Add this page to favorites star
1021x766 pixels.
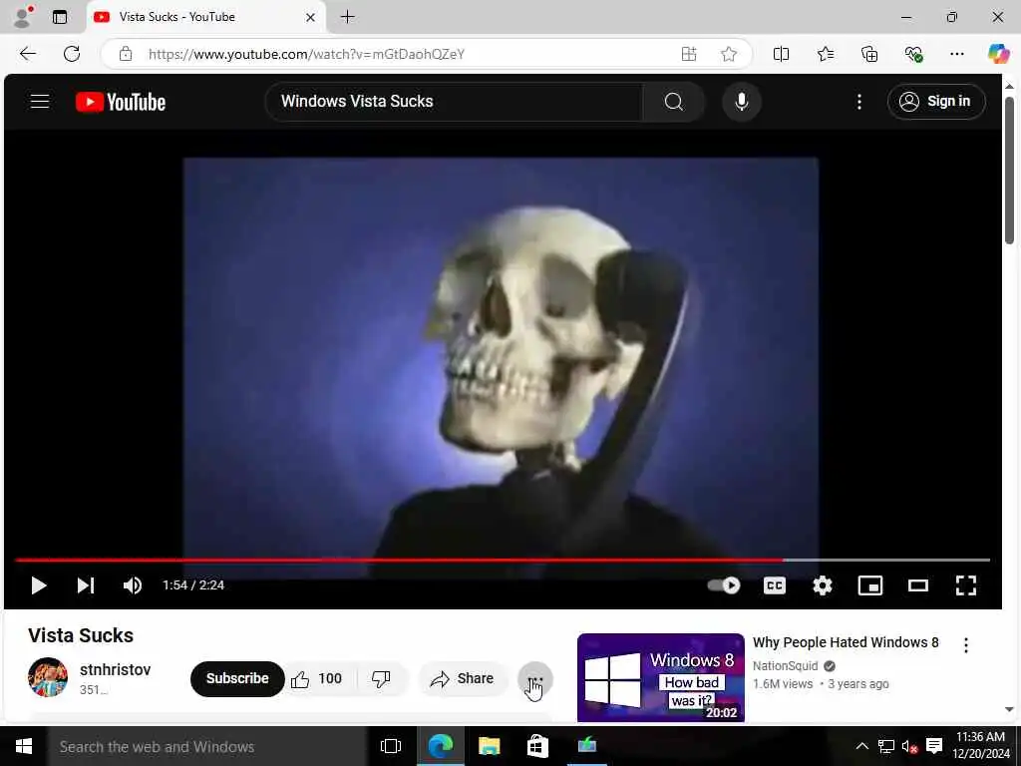tap(729, 54)
